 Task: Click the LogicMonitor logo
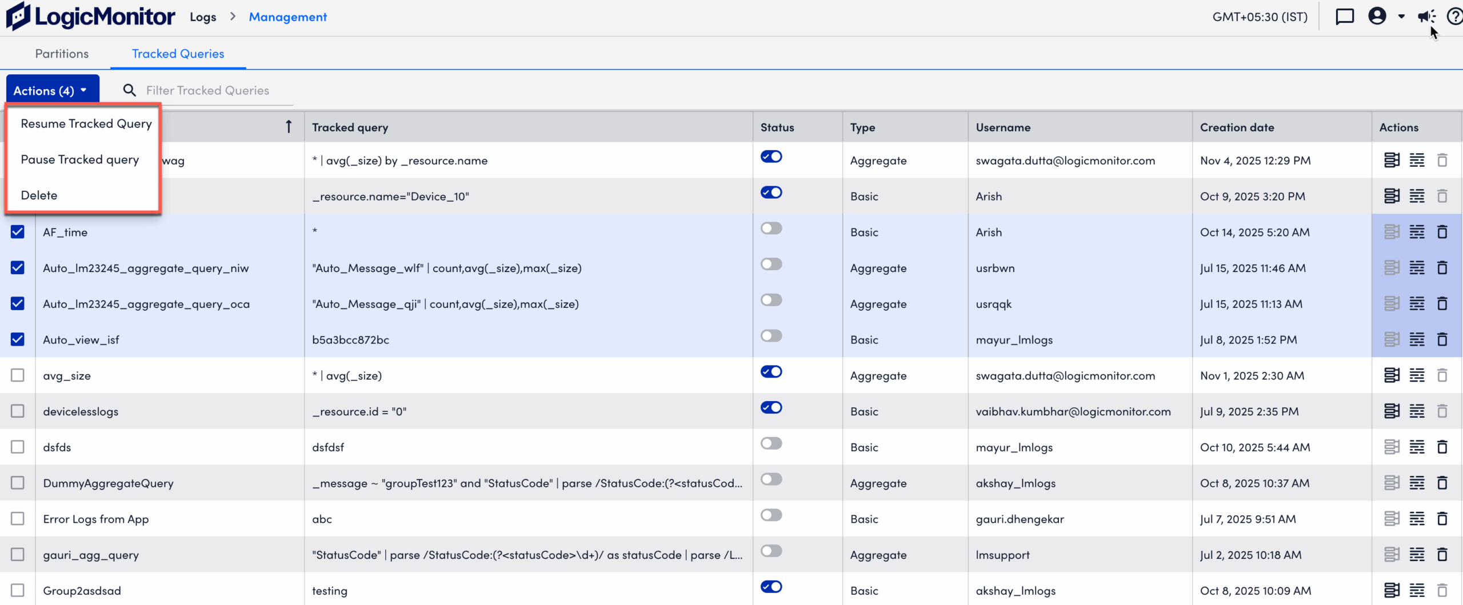pos(90,15)
